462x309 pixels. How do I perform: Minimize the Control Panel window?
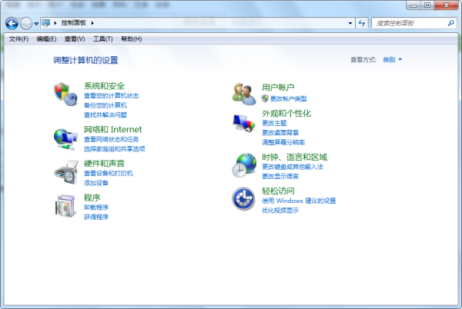413,5
